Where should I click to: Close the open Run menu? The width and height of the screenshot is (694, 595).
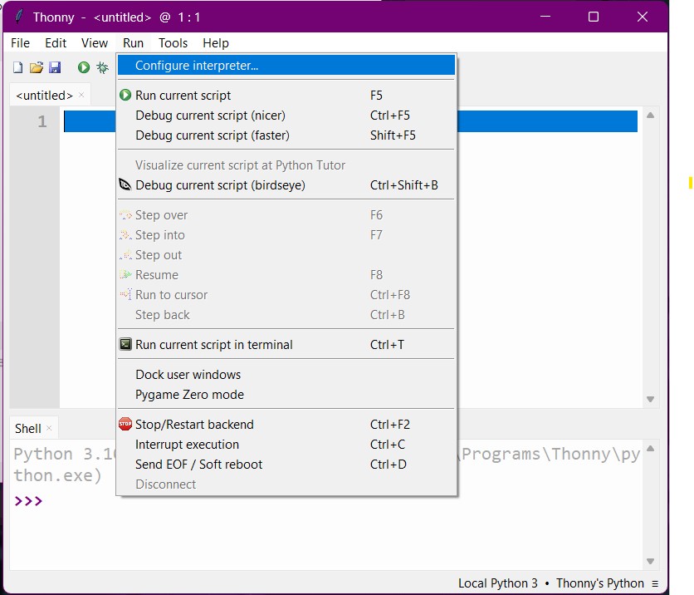[133, 43]
